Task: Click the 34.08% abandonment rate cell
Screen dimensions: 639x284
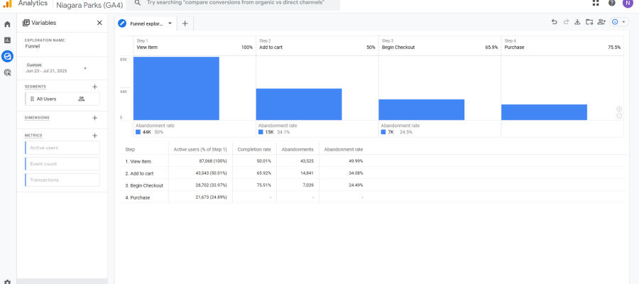Action: tap(356, 173)
